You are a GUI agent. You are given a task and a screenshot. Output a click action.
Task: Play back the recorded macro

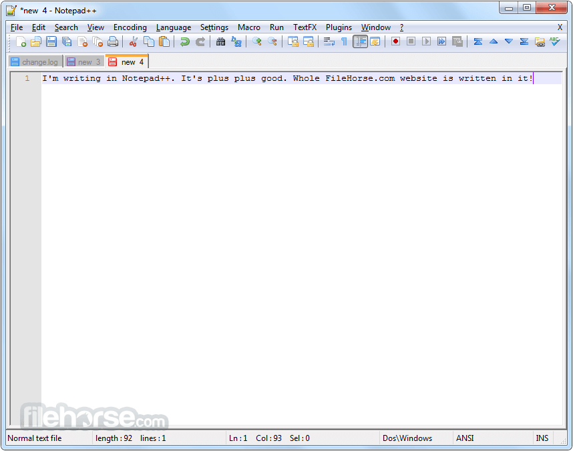427,41
